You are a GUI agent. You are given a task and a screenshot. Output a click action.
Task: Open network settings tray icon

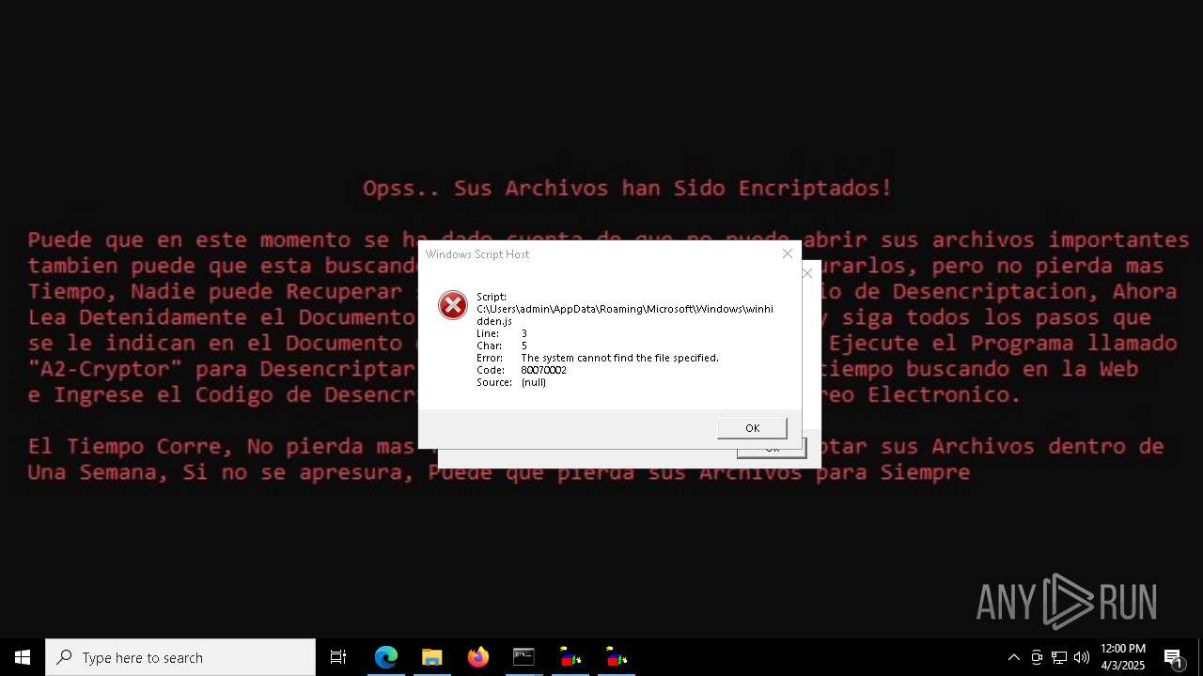click(x=1059, y=657)
